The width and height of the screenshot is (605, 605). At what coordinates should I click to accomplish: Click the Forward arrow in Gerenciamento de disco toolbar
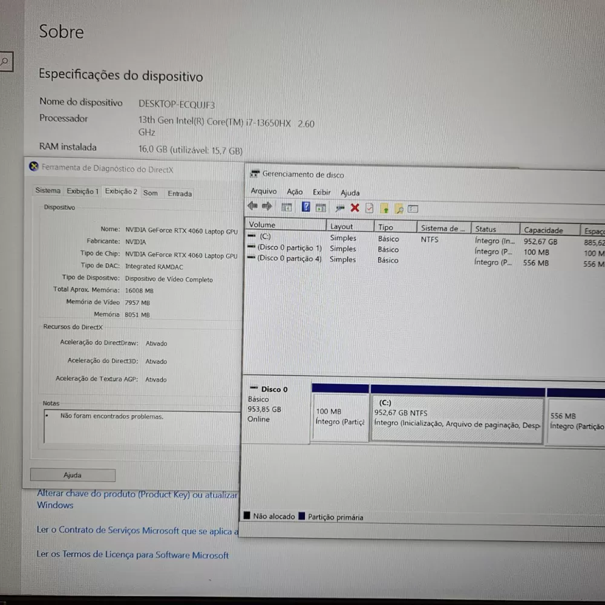point(267,206)
